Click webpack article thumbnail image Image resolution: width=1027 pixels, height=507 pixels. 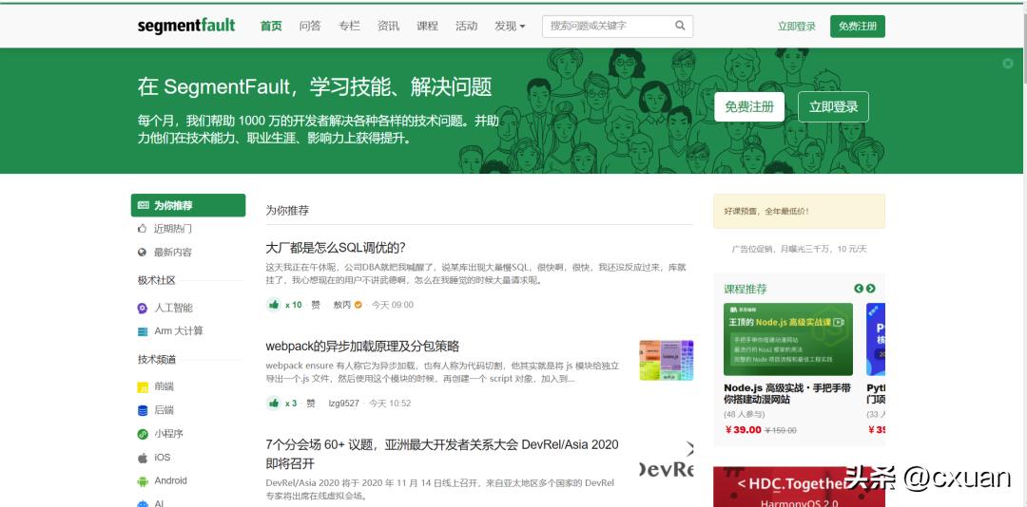(667, 360)
